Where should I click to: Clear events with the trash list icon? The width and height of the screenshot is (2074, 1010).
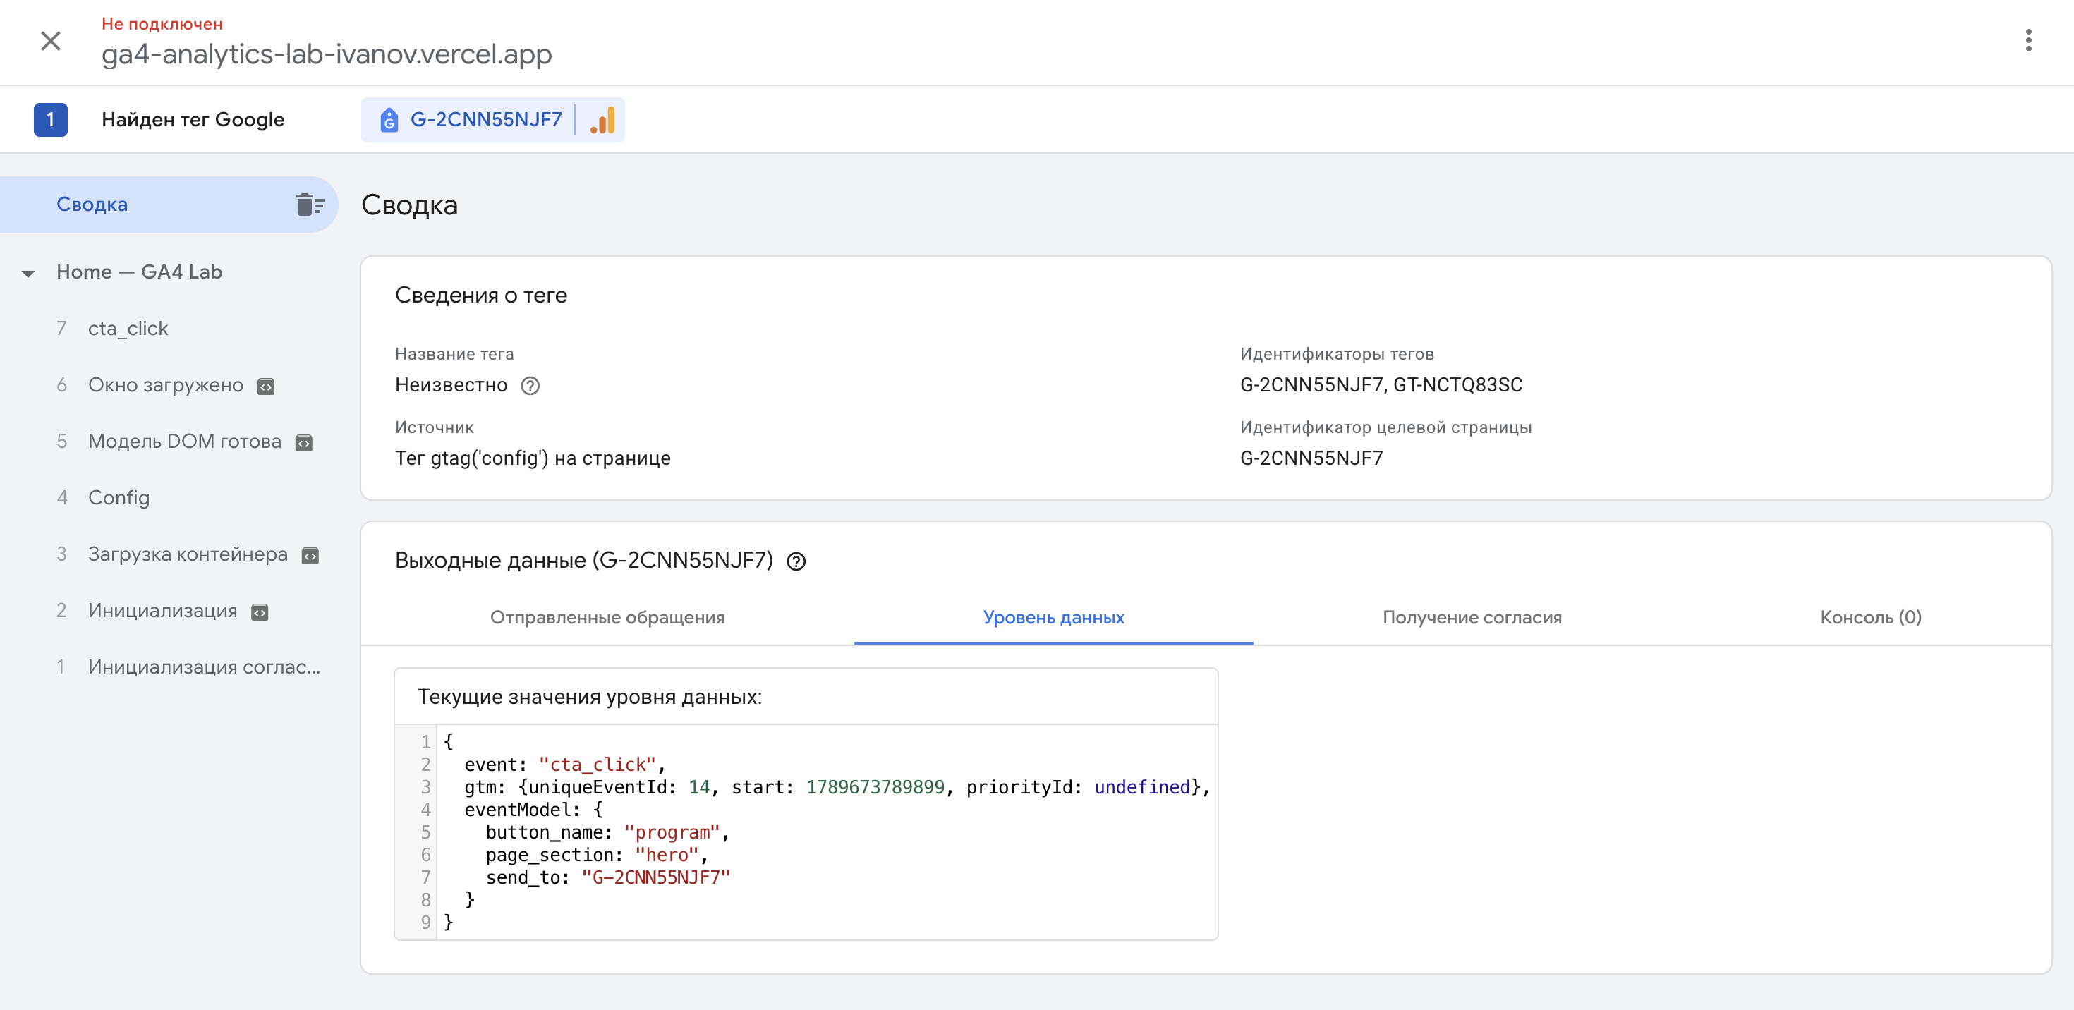[310, 205]
